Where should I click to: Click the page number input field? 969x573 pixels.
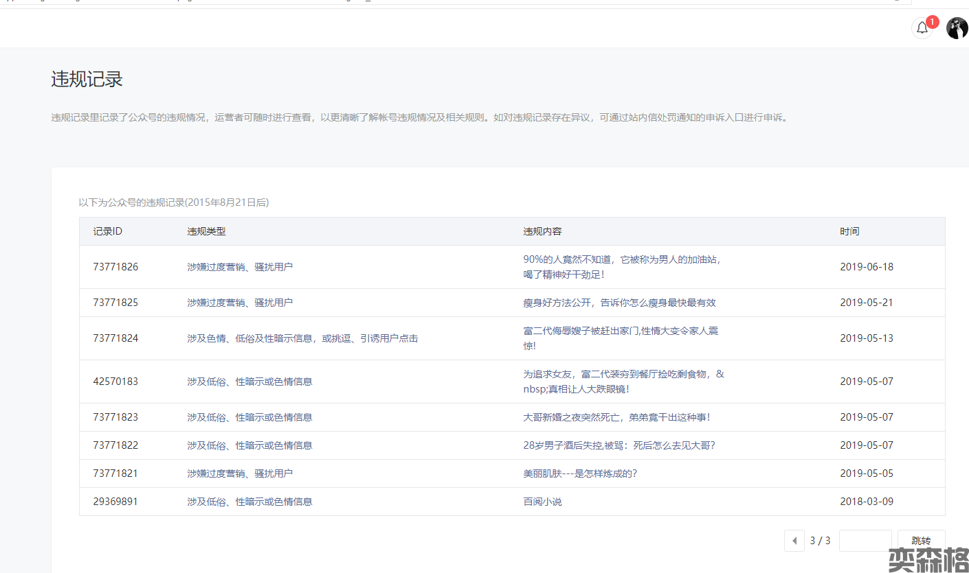(x=865, y=541)
